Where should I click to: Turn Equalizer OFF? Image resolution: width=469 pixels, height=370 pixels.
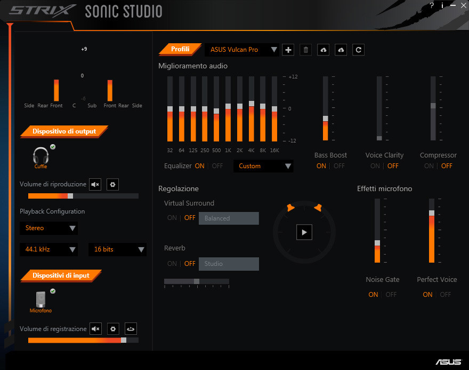217,166
